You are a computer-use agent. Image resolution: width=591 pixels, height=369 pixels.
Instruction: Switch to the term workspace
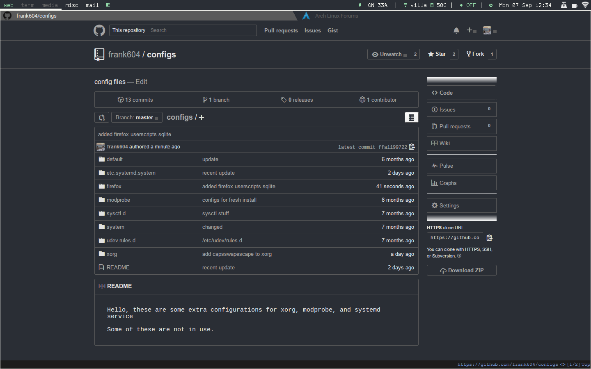coord(28,5)
